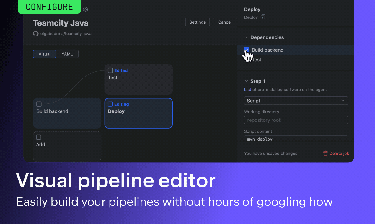Tick the checkbox on the Build backend card
The height and width of the screenshot is (224, 375).
[39, 104]
